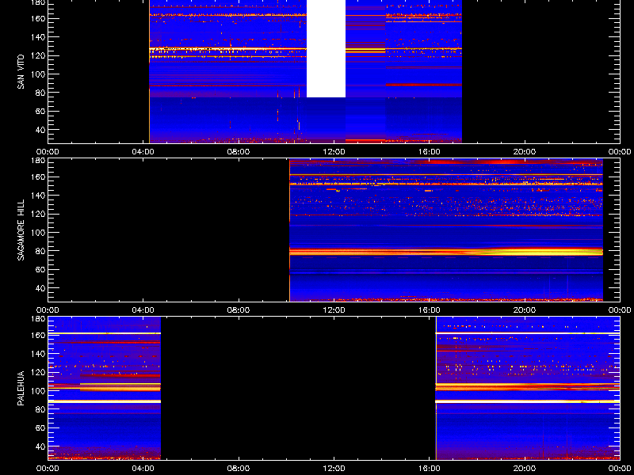Click the 08:00 time label under Palehua panel
Image resolution: width=634 pixels, height=475 pixels.
click(239, 469)
